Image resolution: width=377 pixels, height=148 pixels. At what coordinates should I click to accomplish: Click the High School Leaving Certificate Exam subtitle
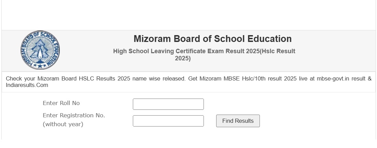204,51
